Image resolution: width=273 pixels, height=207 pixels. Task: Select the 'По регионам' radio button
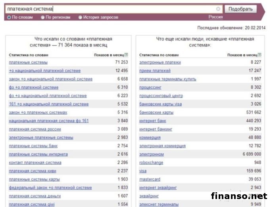43,17
